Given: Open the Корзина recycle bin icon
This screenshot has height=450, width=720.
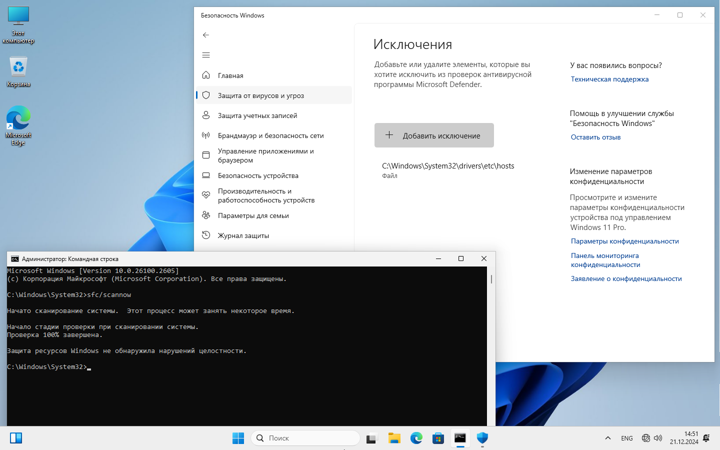Looking at the screenshot, I should click(x=18, y=71).
